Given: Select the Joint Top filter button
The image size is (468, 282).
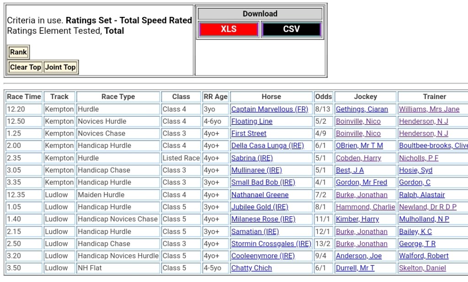Looking at the screenshot, I should coord(60,67).
